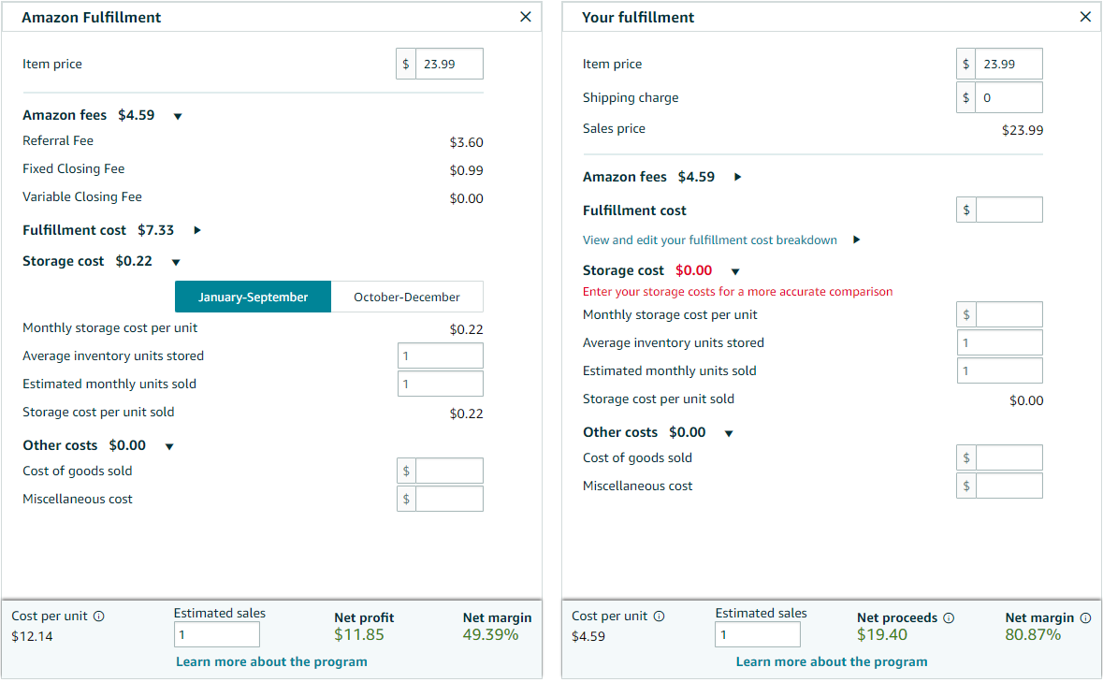Screen dimensions: 1103x682
Task: Click Cost of goods sold field in Your fulfillment
Action: pos(1009,457)
